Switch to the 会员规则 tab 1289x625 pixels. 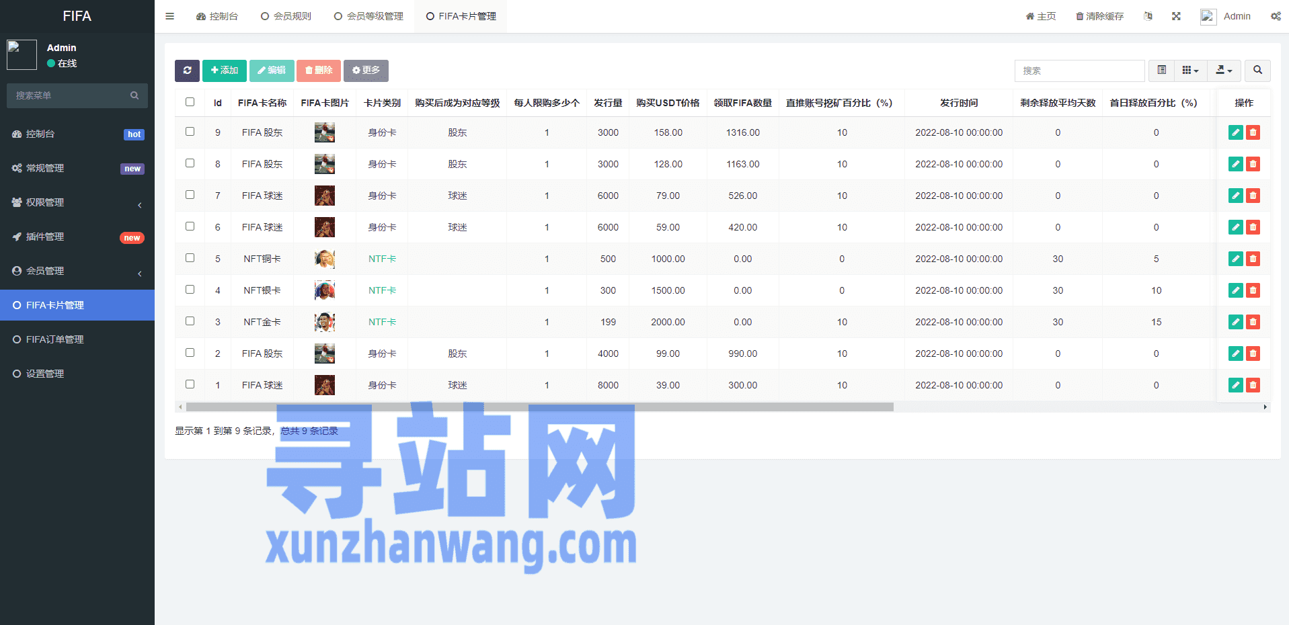(x=286, y=16)
